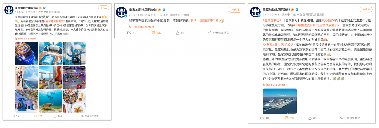Screen dimensions: 379x128
Task: Open the aerial port photo in right post
Action: coord(280,101)
